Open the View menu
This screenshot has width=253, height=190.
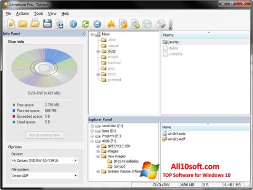[52, 14]
